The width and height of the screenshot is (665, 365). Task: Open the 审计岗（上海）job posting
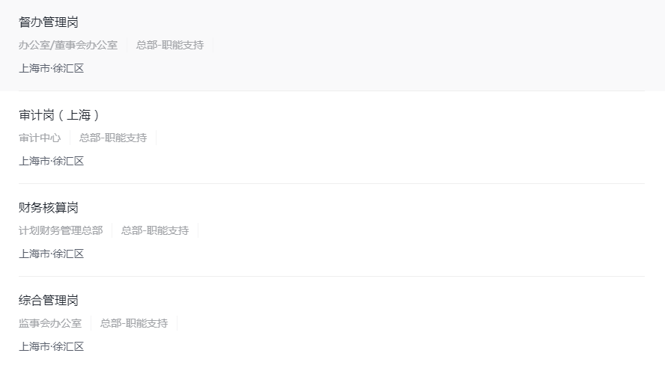tap(59, 115)
